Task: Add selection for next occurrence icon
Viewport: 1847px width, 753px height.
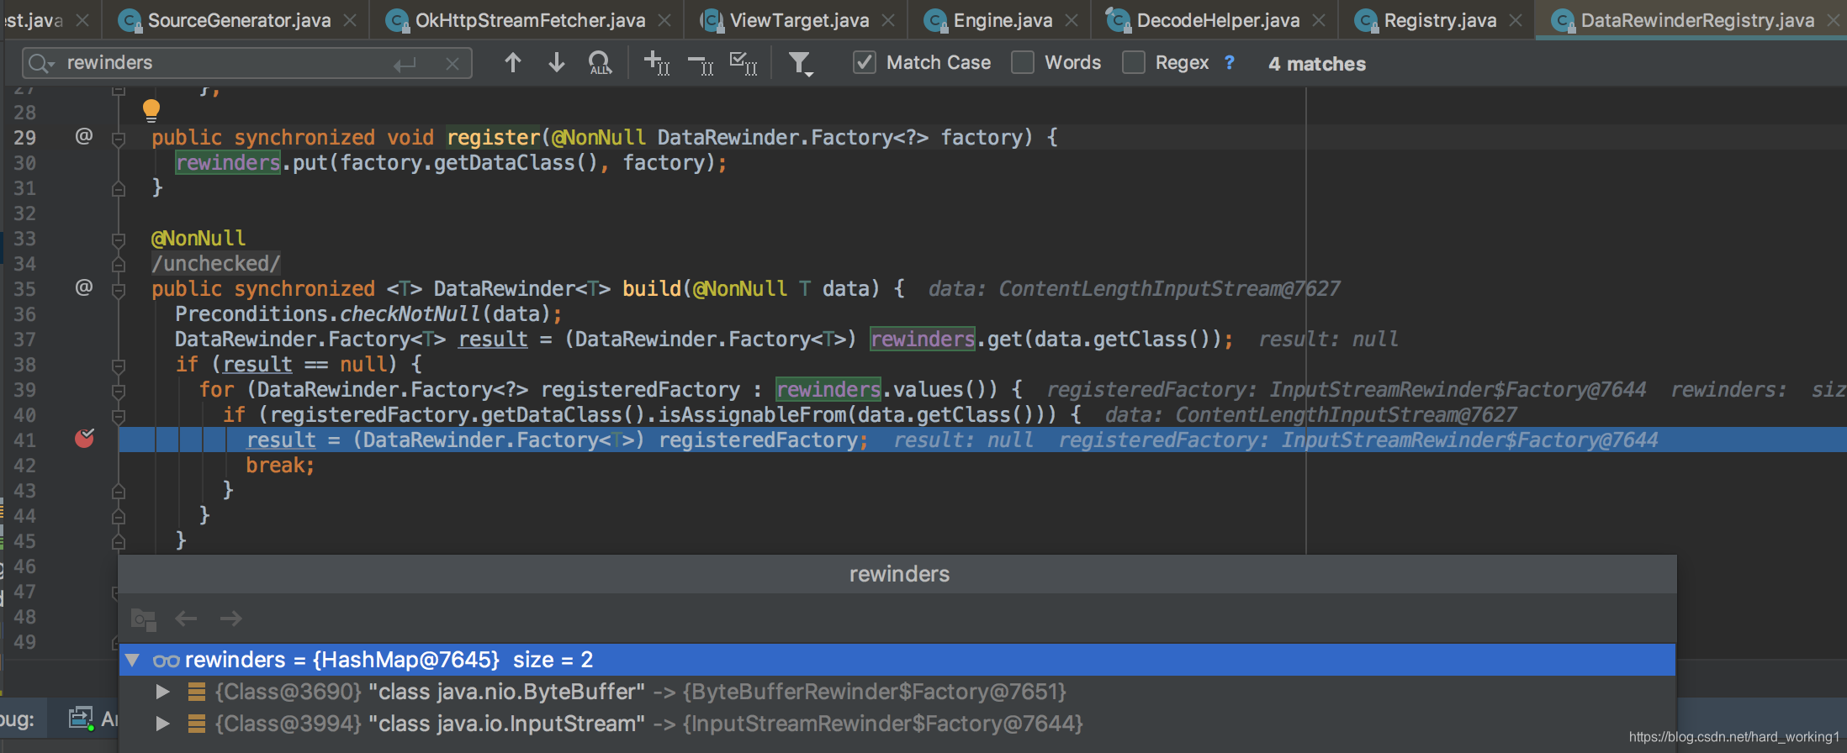Action: pyautogui.click(x=656, y=63)
